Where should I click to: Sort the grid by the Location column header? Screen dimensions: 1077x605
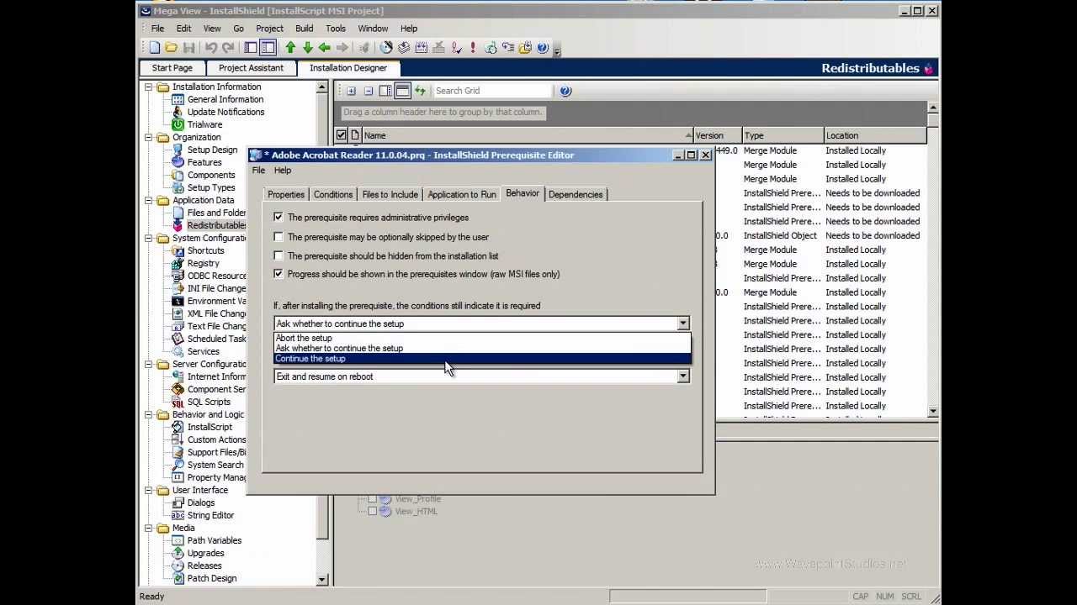point(873,135)
